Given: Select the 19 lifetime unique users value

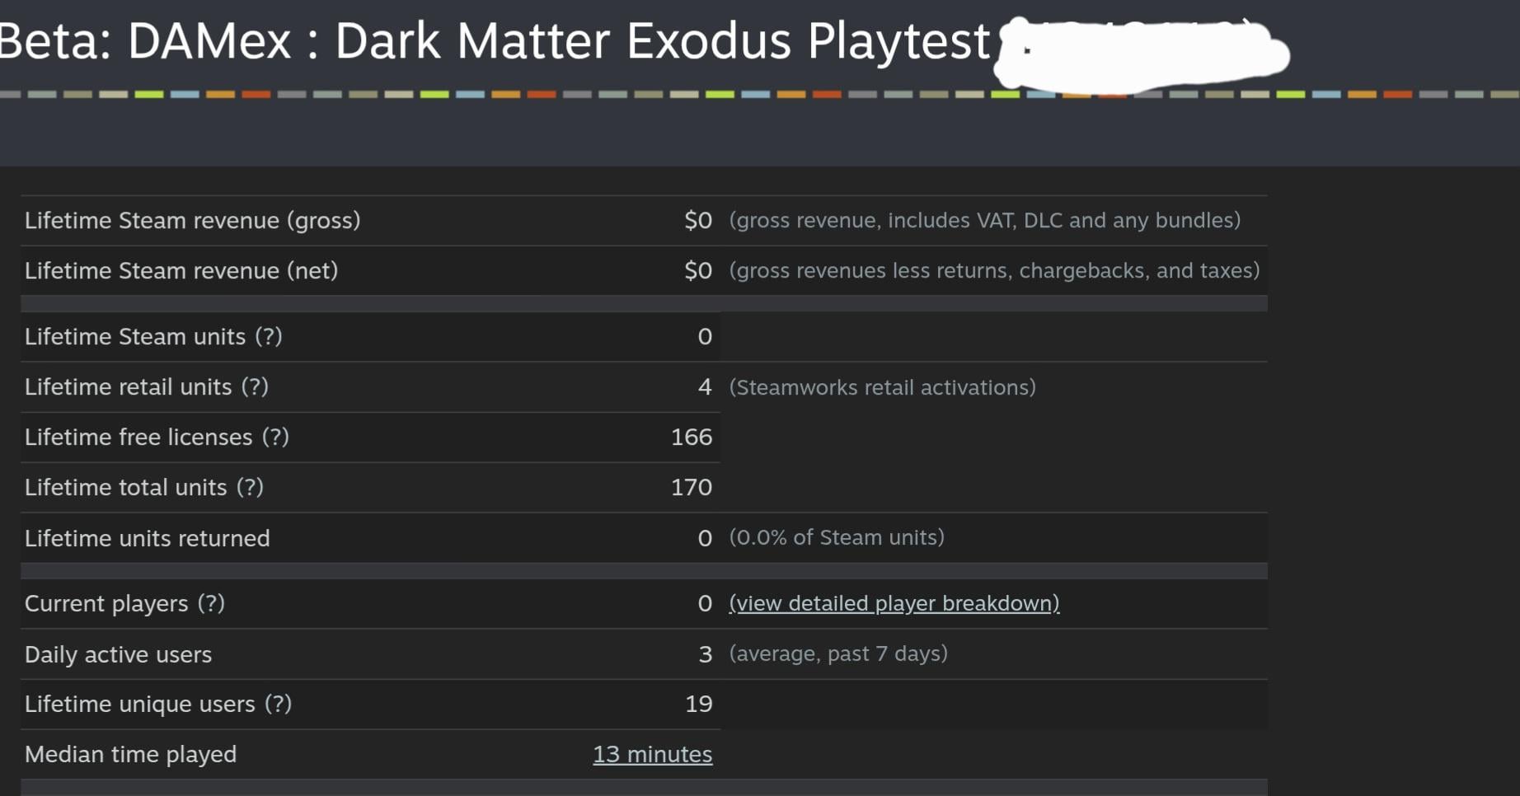Looking at the screenshot, I should tap(698, 704).
